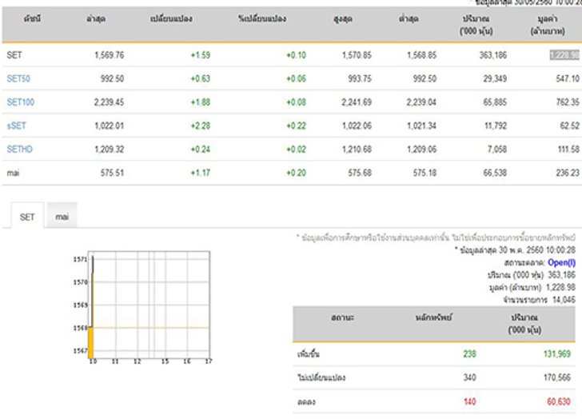Click declining securities count 140
The width and height of the screenshot is (582, 419).
pyautogui.click(x=469, y=401)
